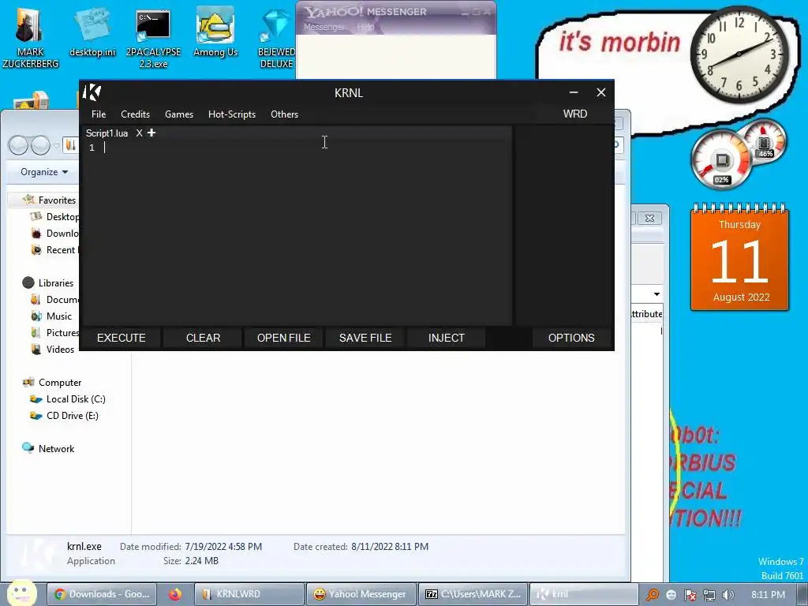Open volume speaker tray icon
Screen dimensions: 808x606
[x=728, y=595]
